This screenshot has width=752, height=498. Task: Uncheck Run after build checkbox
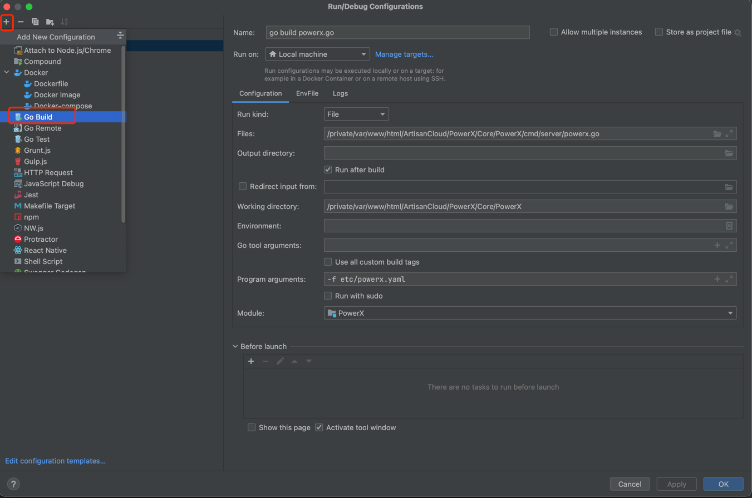pyautogui.click(x=328, y=170)
